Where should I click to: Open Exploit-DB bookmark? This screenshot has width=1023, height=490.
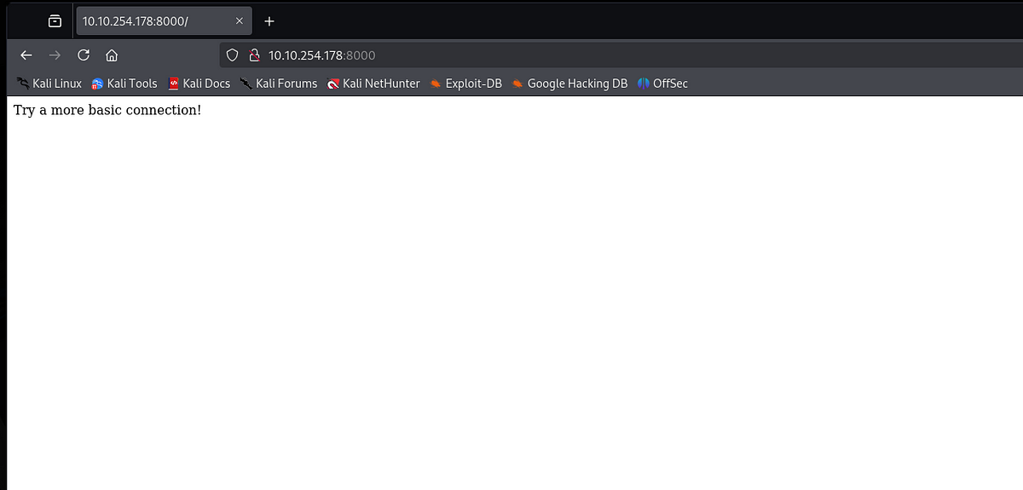465,84
